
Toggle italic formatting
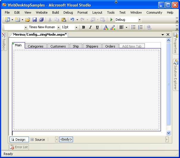click(x=90, y=27)
